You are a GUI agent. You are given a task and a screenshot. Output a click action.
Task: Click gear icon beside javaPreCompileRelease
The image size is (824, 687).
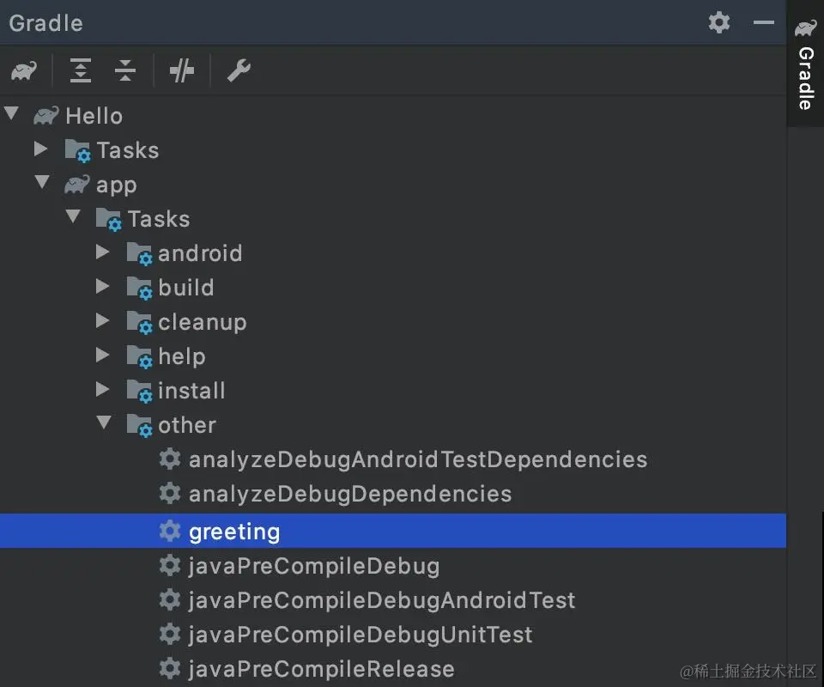170,668
